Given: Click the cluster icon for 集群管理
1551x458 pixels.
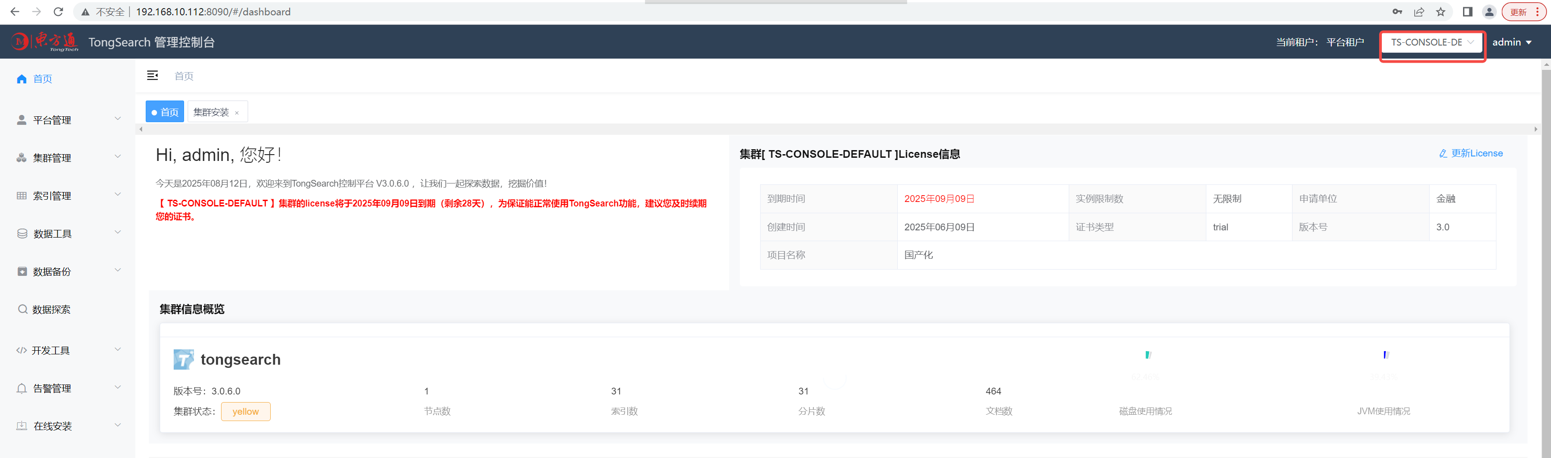Looking at the screenshot, I should [x=22, y=158].
